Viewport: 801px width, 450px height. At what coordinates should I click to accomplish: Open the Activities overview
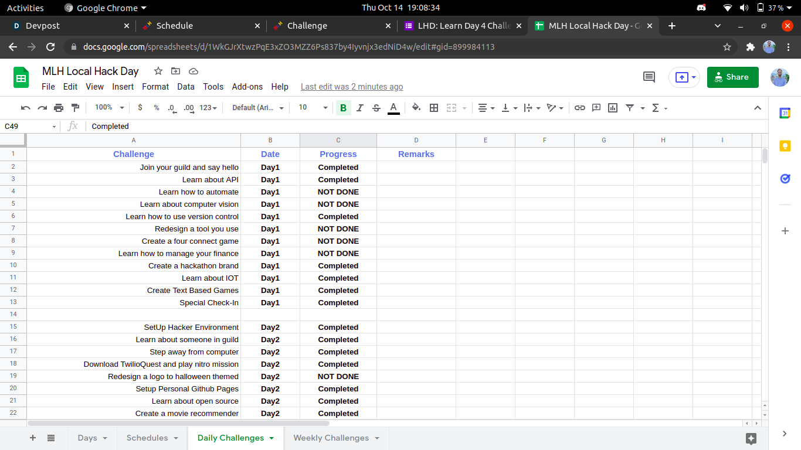click(25, 8)
